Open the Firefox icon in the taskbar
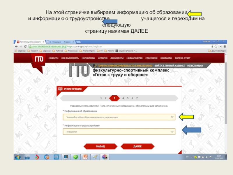This screenshot has width=233, height=175. click(47, 157)
